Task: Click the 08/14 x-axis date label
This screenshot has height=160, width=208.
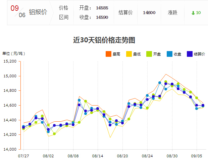Action: (98, 156)
